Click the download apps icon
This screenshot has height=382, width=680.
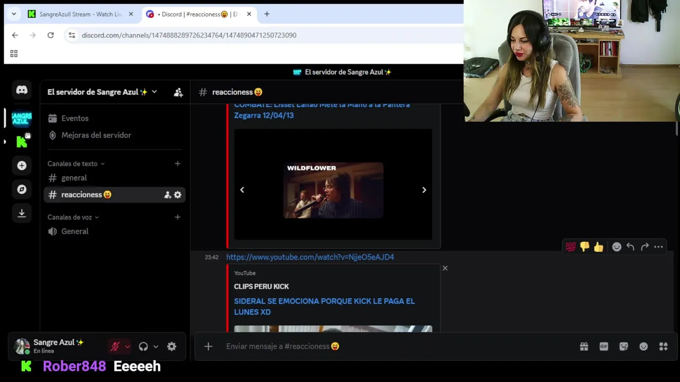click(22, 213)
